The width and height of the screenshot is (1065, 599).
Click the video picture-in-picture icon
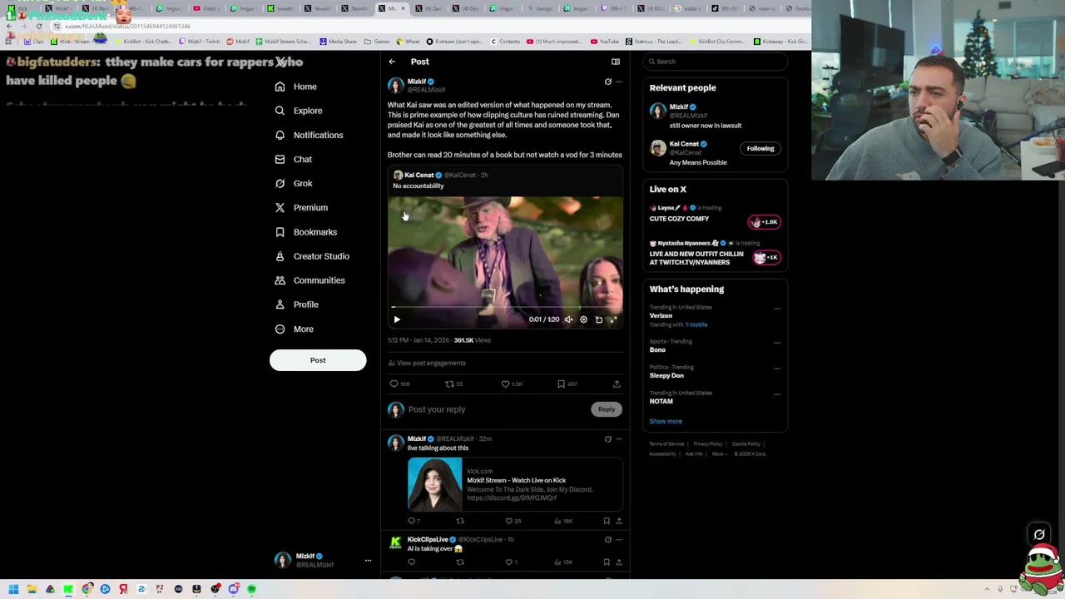pos(598,319)
